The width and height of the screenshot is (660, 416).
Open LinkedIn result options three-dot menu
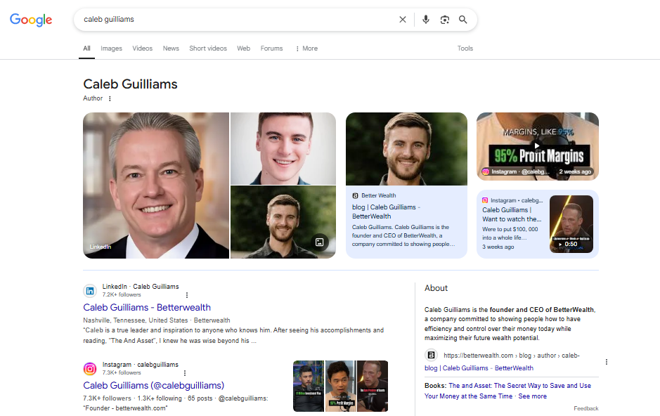[187, 295]
